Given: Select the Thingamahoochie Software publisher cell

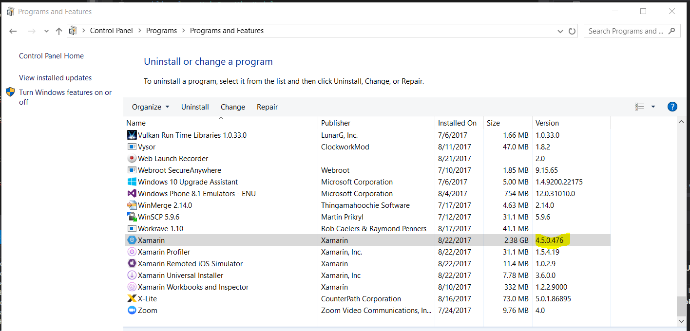Looking at the screenshot, I should 365,205.
